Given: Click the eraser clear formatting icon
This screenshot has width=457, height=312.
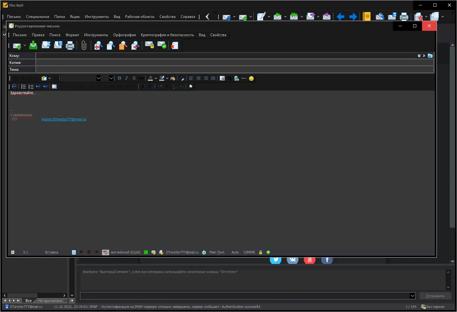Looking at the screenshot, I should coord(190,86).
